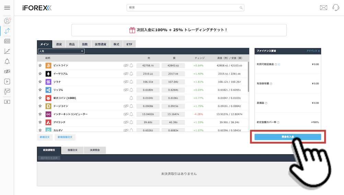Image resolution: width=344 pixels, height=195 pixels.
Task: Favorite Ripple with its star
Action: [40, 90]
